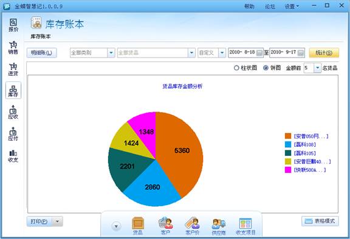The width and height of the screenshot is (350, 239).
Task: Open the 供应商 supplier icon in bottom bar
Action: click(x=219, y=226)
